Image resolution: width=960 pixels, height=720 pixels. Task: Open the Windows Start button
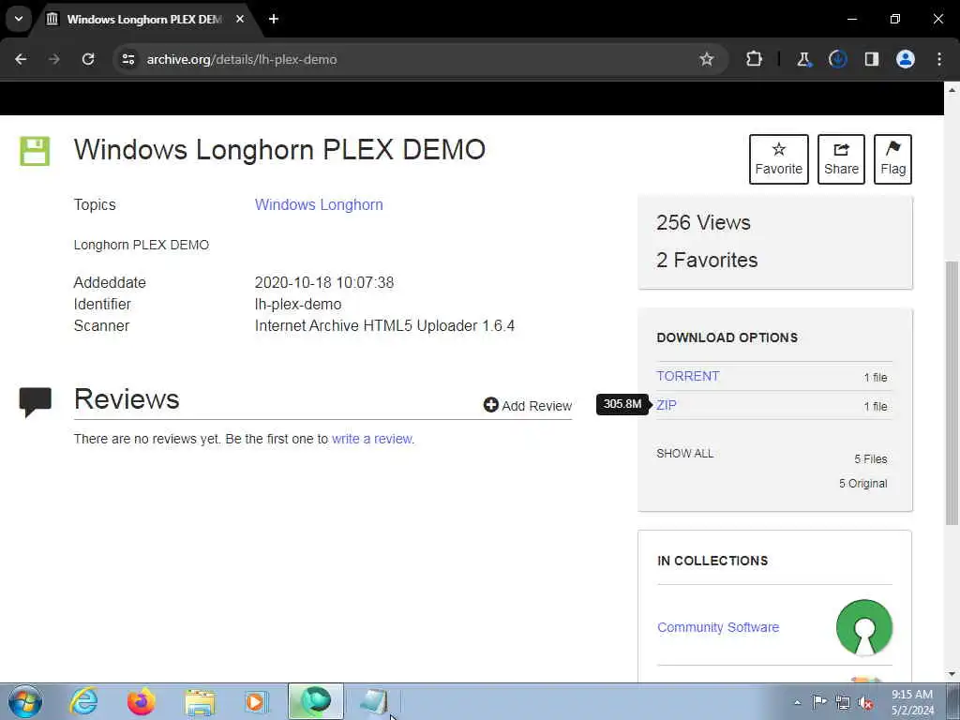(25, 701)
